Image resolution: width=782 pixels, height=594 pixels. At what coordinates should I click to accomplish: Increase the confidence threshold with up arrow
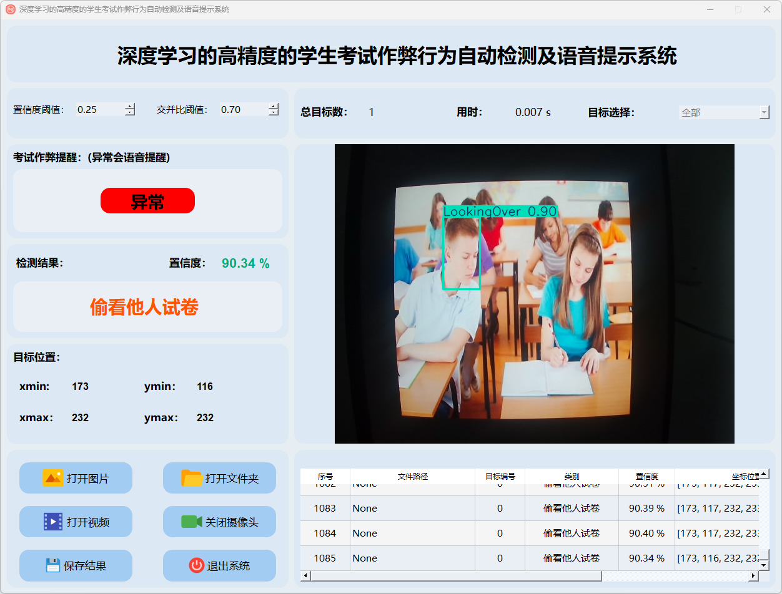(x=129, y=106)
